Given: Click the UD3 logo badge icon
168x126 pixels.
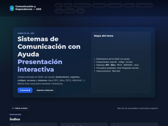Looking at the screenshot, I should pos(12,8).
